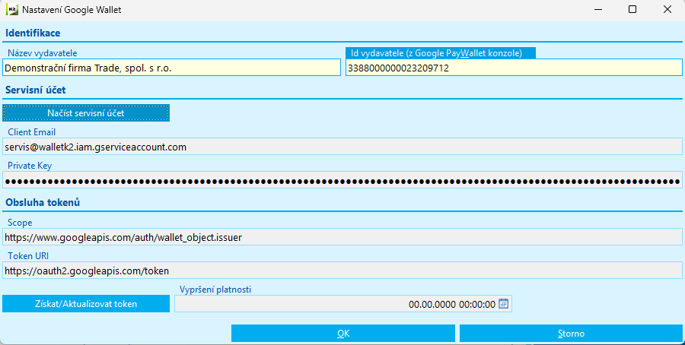The image size is (685, 345).
Task: Click the Id vydavatele input field
Action: (x=514, y=68)
